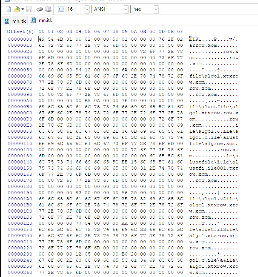Click byte 12 in row 00000230
Image resolution: width=258 pixels, height=277 pixels.
click(78, 254)
